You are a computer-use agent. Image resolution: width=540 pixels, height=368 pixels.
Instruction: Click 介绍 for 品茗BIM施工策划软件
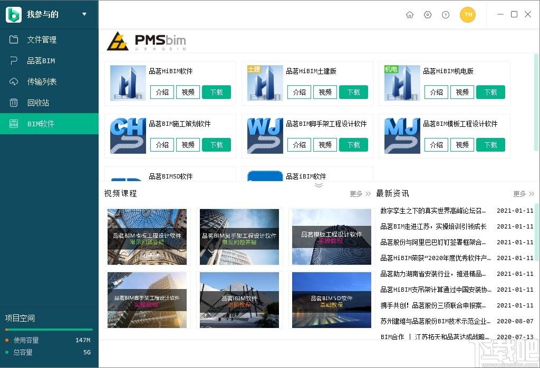coord(162,145)
